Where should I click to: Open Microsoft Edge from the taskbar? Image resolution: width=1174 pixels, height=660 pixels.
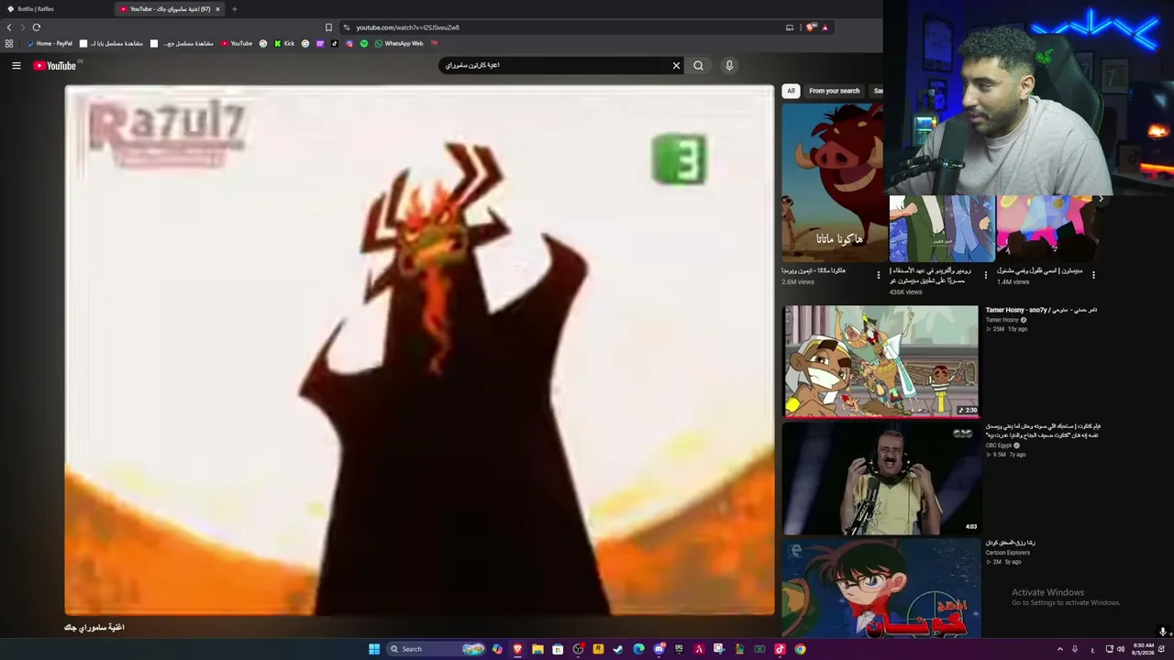638,649
